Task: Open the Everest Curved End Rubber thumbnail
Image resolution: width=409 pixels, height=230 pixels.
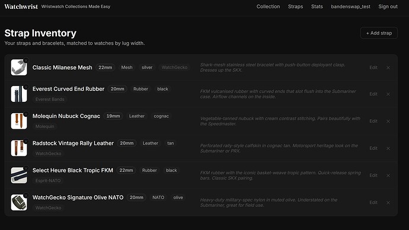Action: (19, 94)
